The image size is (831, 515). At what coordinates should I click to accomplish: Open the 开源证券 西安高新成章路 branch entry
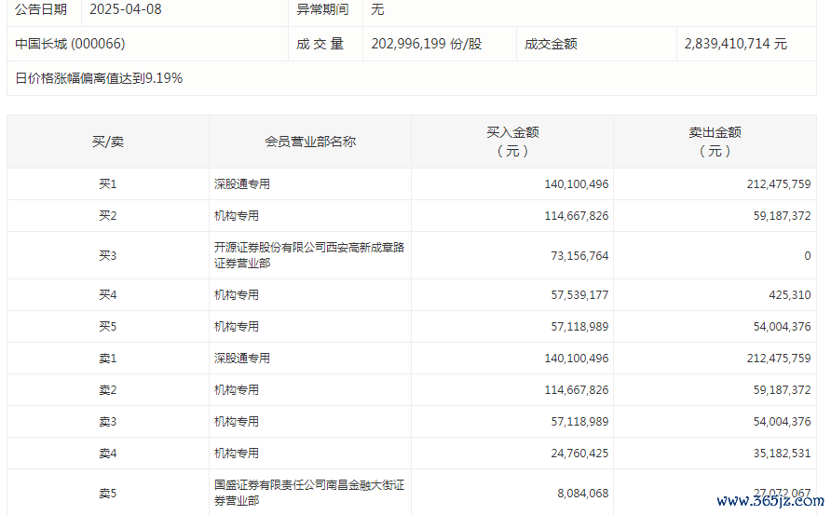tap(308, 255)
